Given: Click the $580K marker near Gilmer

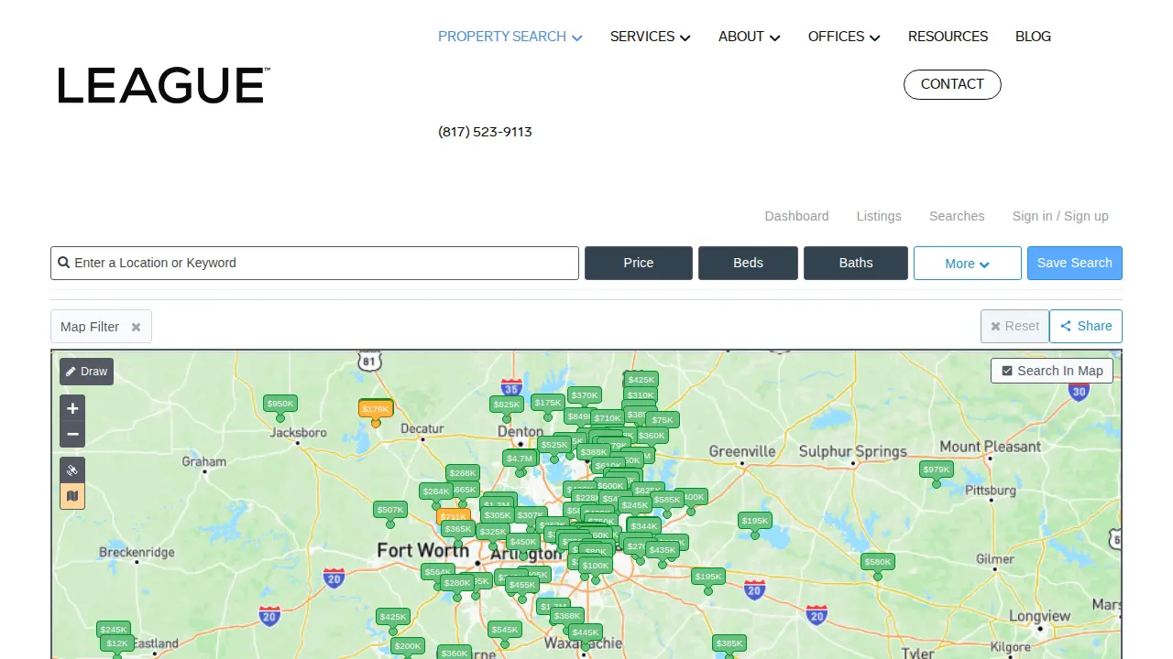Looking at the screenshot, I should coord(878,562).
